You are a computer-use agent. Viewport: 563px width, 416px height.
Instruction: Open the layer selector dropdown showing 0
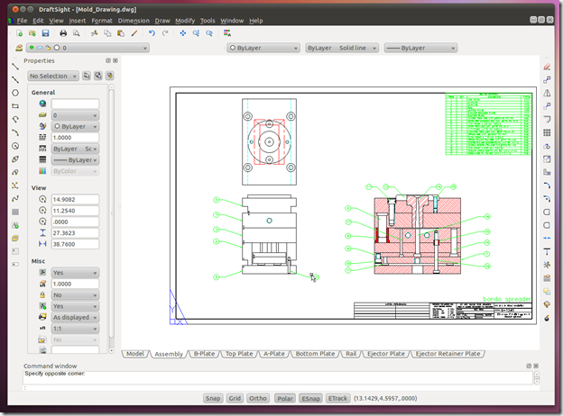coord(88,48)
